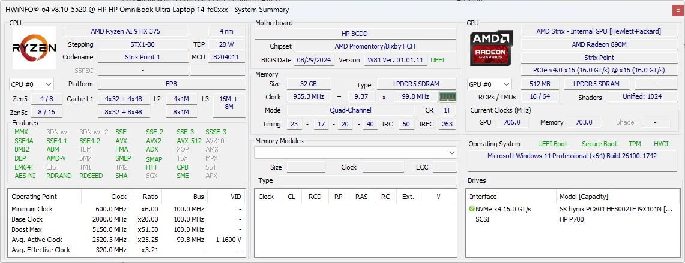
Task: Click the BIOS version W81 Ver. 01.01.11 field
Action: click(x=396, y=60)
